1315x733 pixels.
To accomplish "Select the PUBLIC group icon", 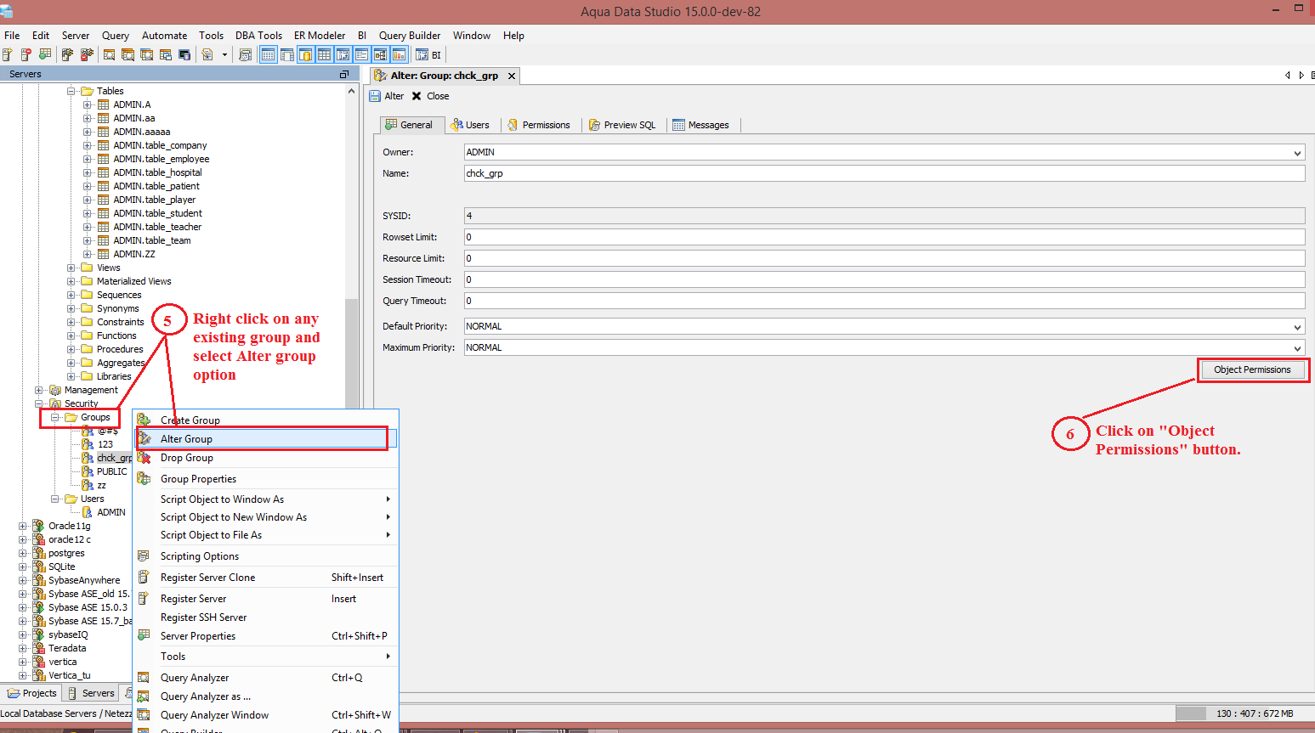I will tap(88, 471).
